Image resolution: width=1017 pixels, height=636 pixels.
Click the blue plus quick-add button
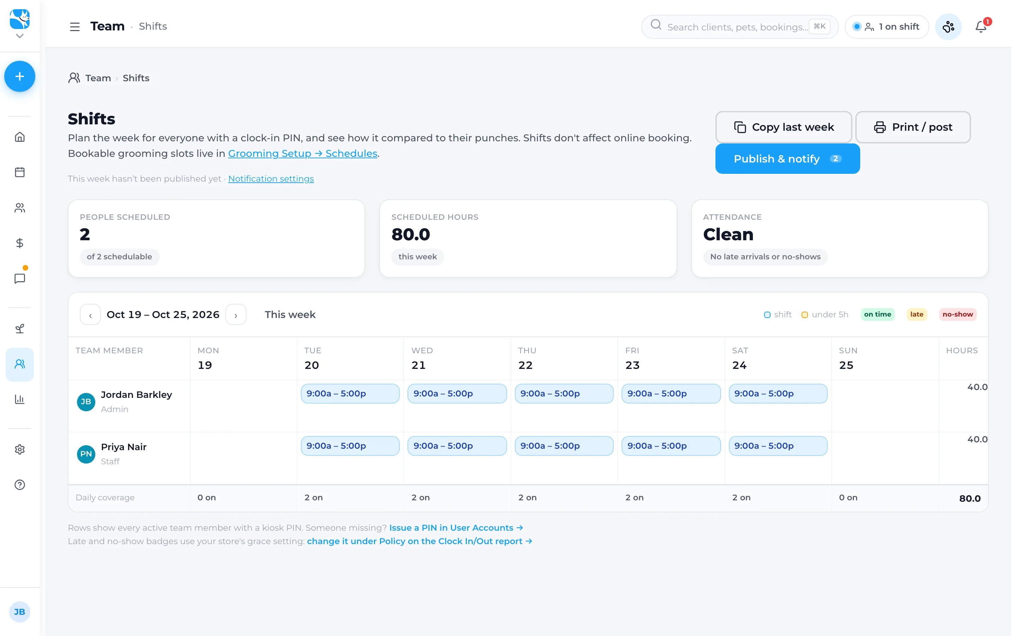point(19,77)
